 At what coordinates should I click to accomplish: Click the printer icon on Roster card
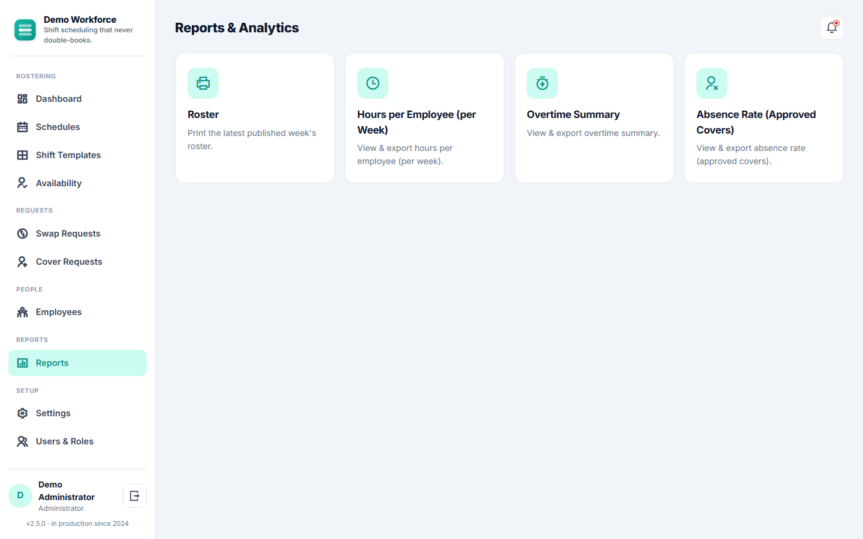[x=203, y=83]
